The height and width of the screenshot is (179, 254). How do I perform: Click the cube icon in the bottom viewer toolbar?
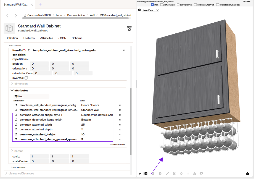pos(160,173)
